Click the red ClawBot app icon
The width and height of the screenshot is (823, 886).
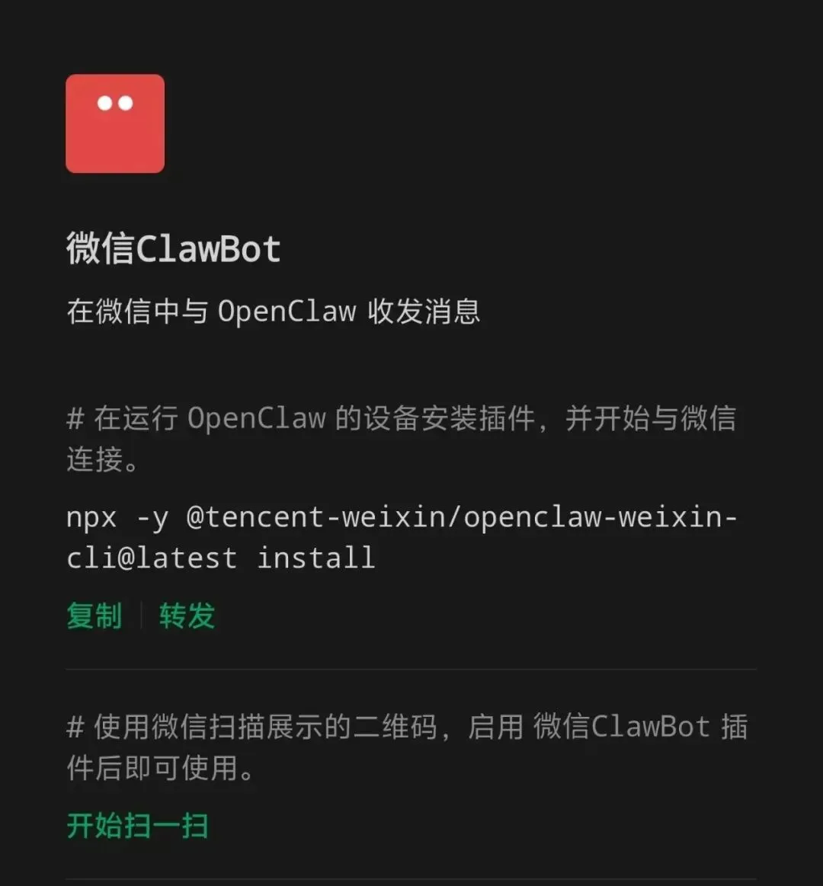coord(115,123)
